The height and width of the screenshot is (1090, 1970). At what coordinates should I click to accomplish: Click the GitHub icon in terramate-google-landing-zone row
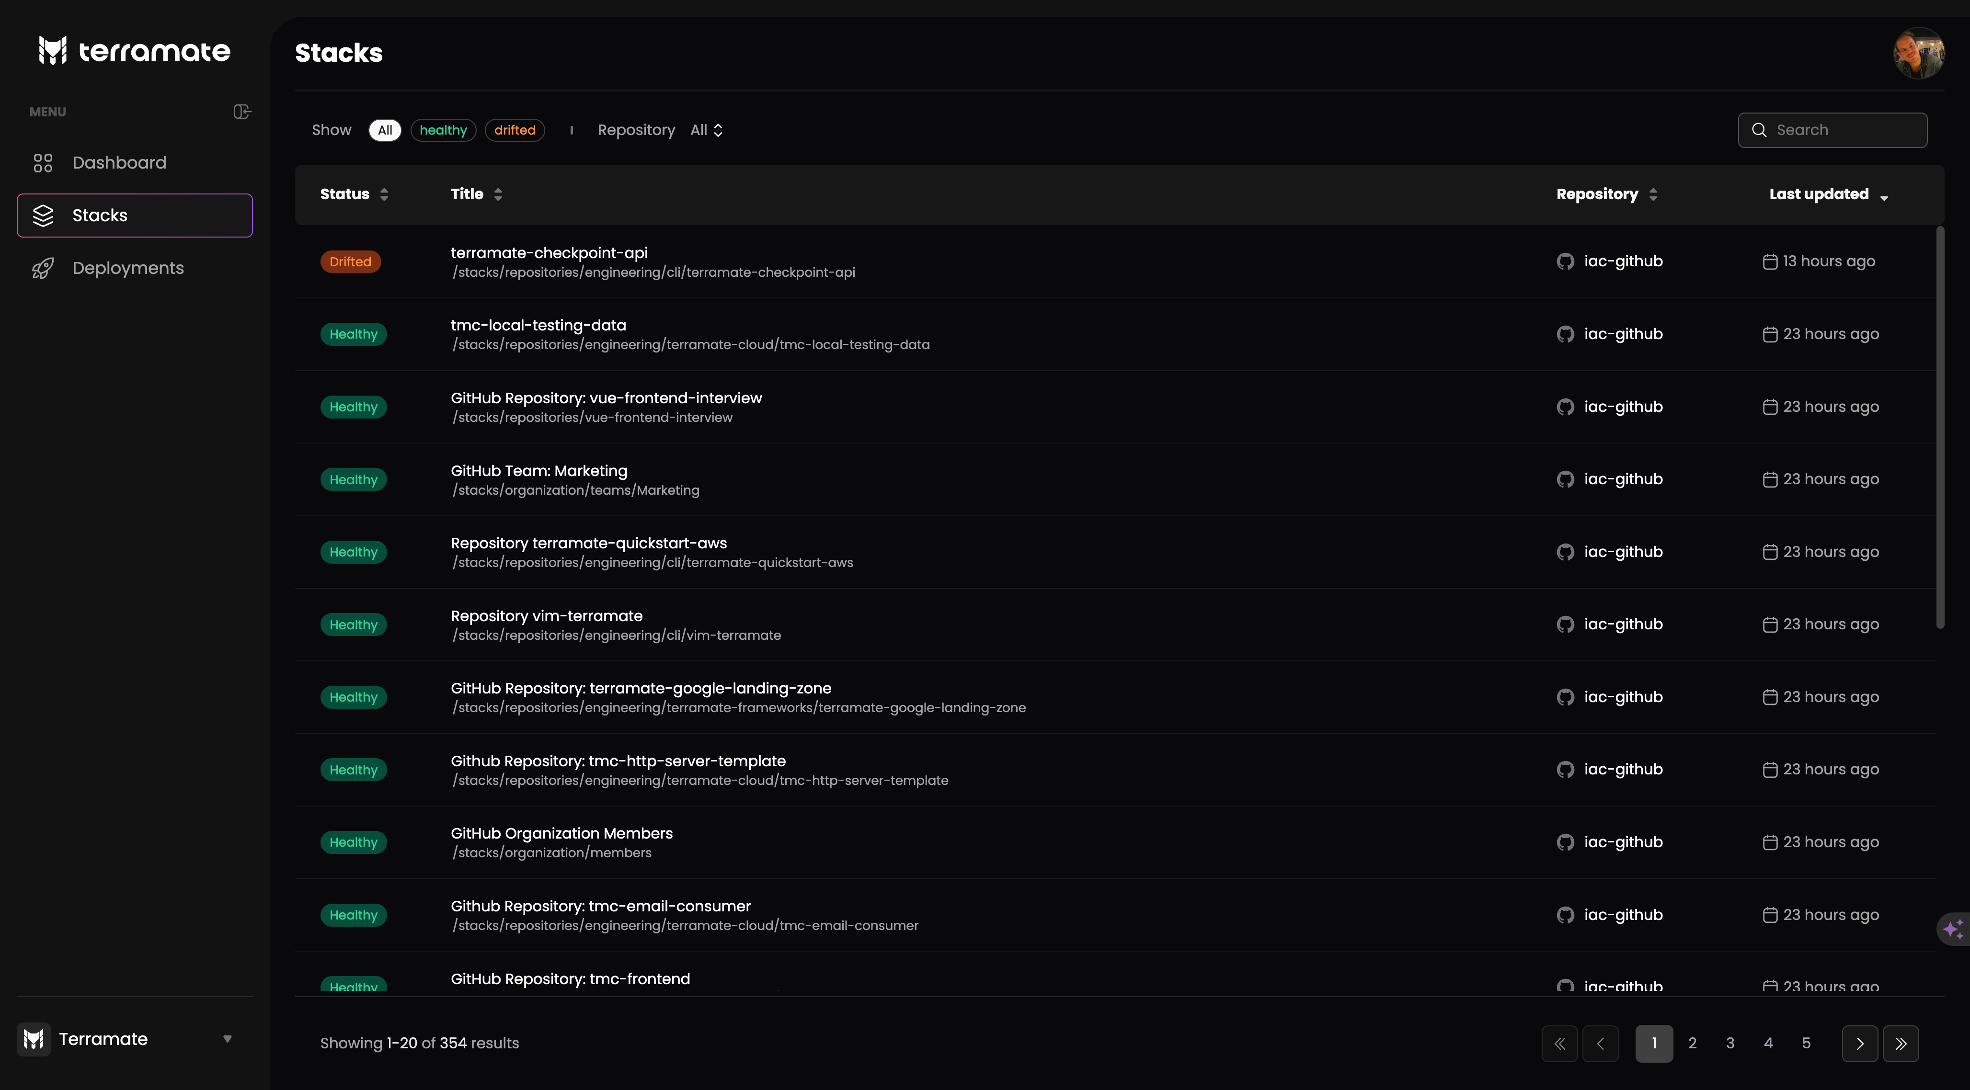point(1566,697)
